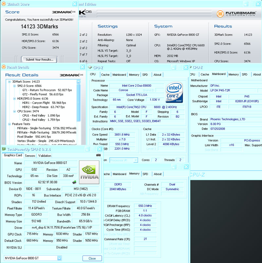Viewport: 262px width, 263px height.
Task: Open the About tab in CPU-Z memory window
Action: [x=158, y=174]
